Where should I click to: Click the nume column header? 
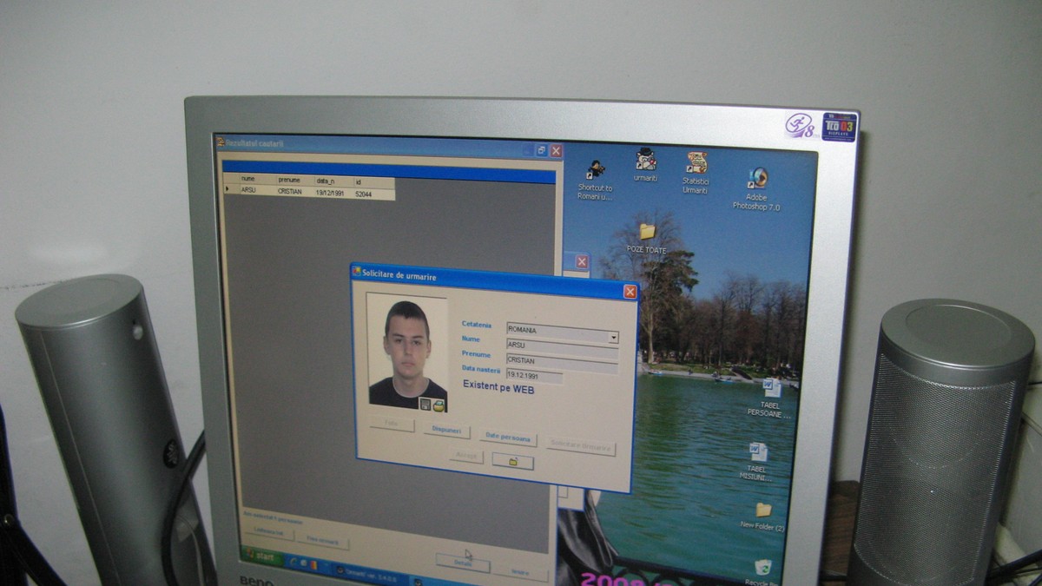[256, 181]
